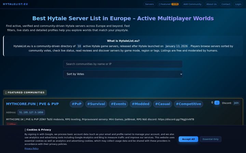Click the HYTALELIST.EU site logo
This screenshot has width=246, height=153.
(x=15, y=4)
